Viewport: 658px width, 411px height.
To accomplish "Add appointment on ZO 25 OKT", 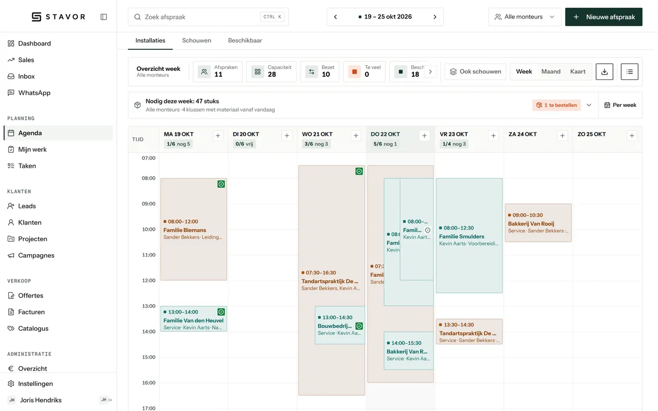I will (x=632, y=135).
